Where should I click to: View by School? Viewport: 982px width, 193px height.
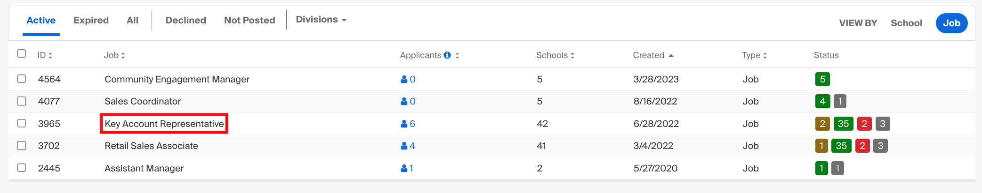coord(906,23)
